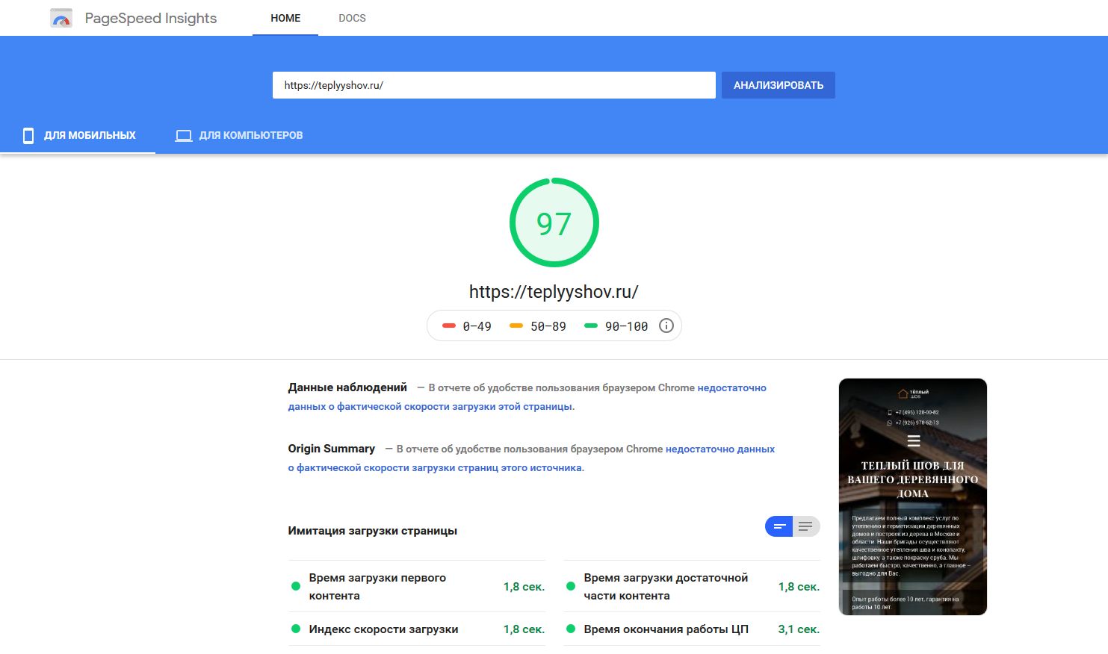Switch to the compact metrics view toggle

[x=779, y=526]
